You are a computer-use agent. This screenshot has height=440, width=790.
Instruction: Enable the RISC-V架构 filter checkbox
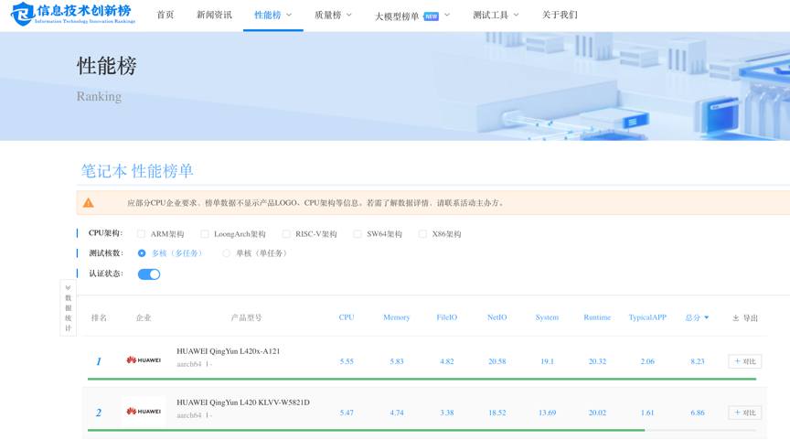[286, 234]
